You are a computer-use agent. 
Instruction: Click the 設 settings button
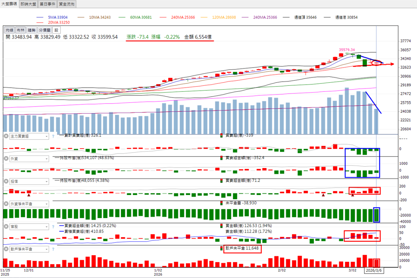click(56, 30)
